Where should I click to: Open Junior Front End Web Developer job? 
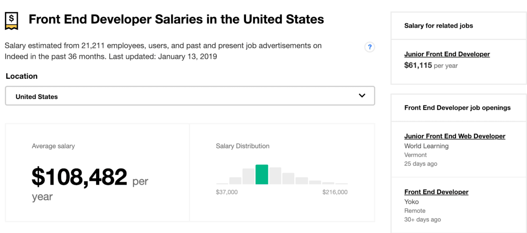(455, 136)
